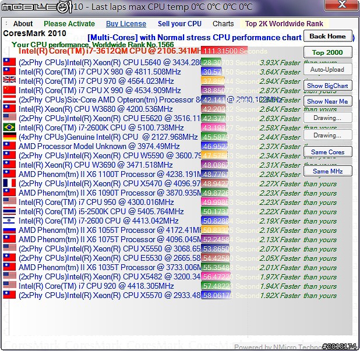Open the Sell your CPU menu
The height and width of the screenshot is (351, 360).
pos(179,24)
